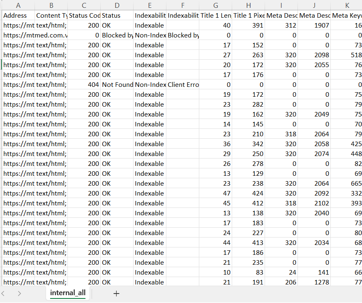362x303 pixels.
Task: Select the cell containing 518
Action: click(x=347, y=55)
